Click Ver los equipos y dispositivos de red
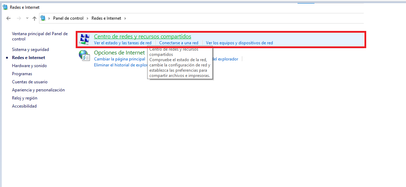The height and width of the screenshot is (187, 406). pos(239,43)
